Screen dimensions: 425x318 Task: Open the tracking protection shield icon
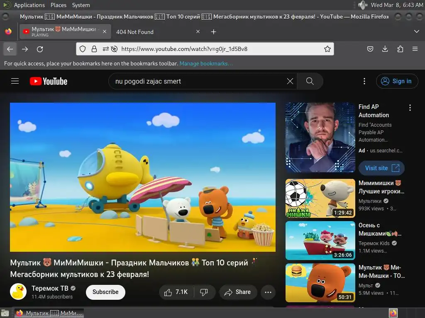(x=83, y=49)
